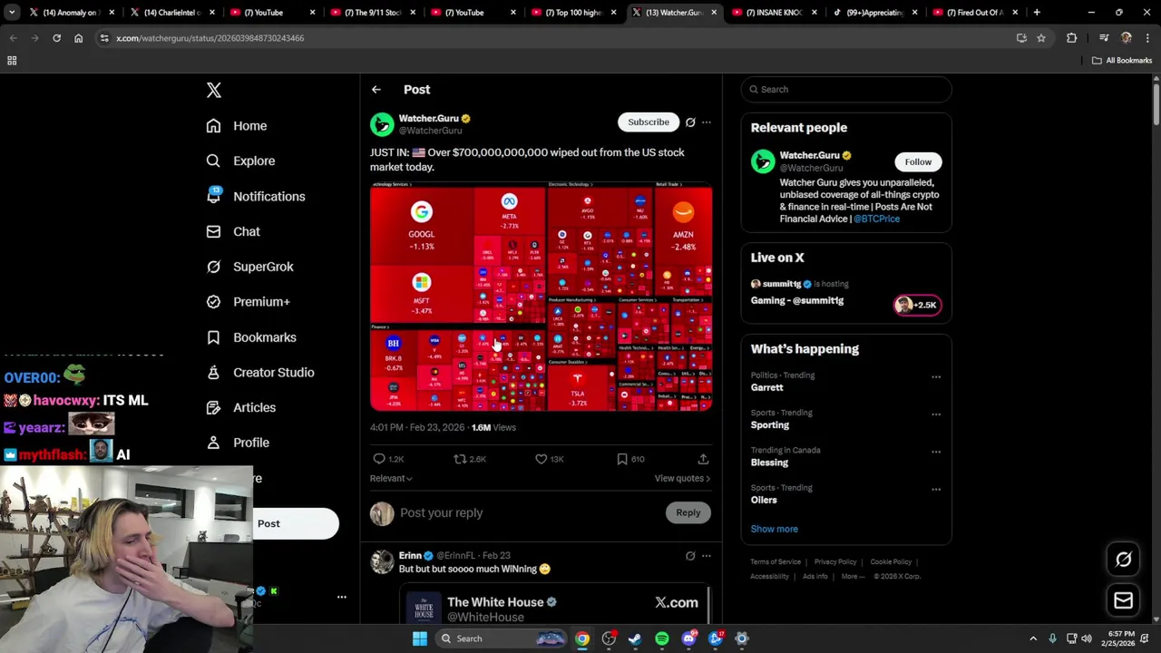The image size is (1161, 653).
Task: Open Explore in the X sidebar
Action: tap(240, 161)
